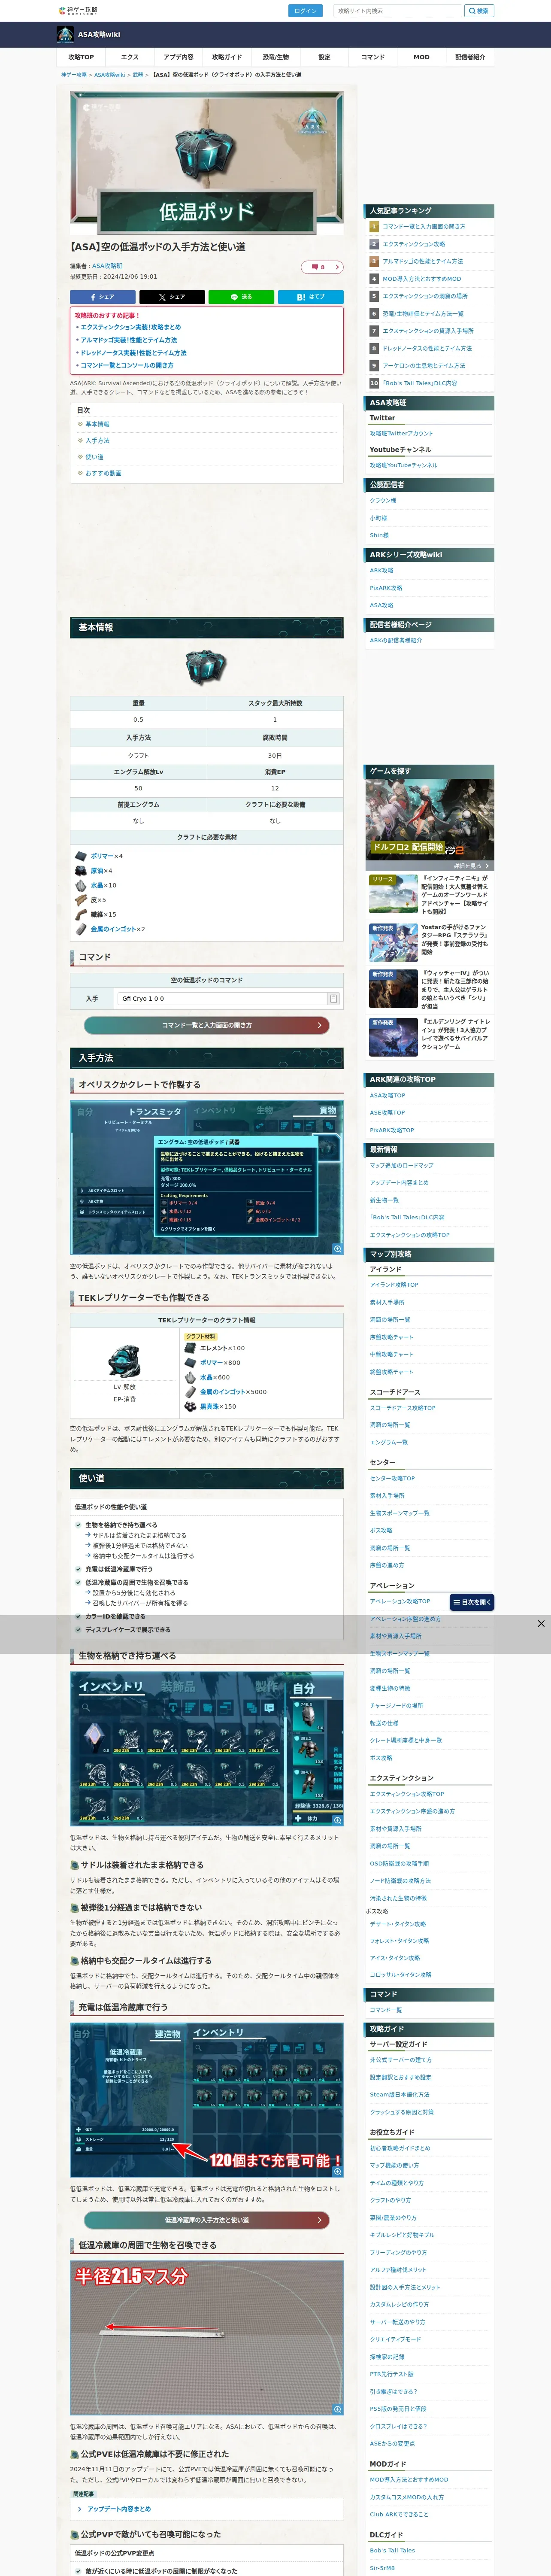
Task: Open the 目次を開く floating button
Action: click(472, 1602)
